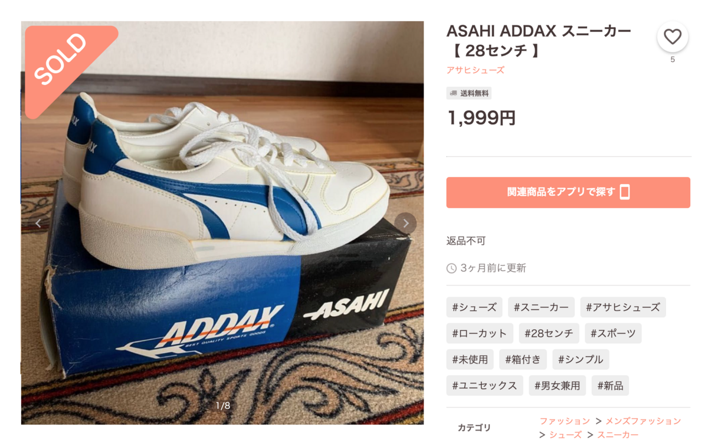Select the #未使用 hashtag
The width and height of the screenshot is (708, 443).
(x=470, y=359)
